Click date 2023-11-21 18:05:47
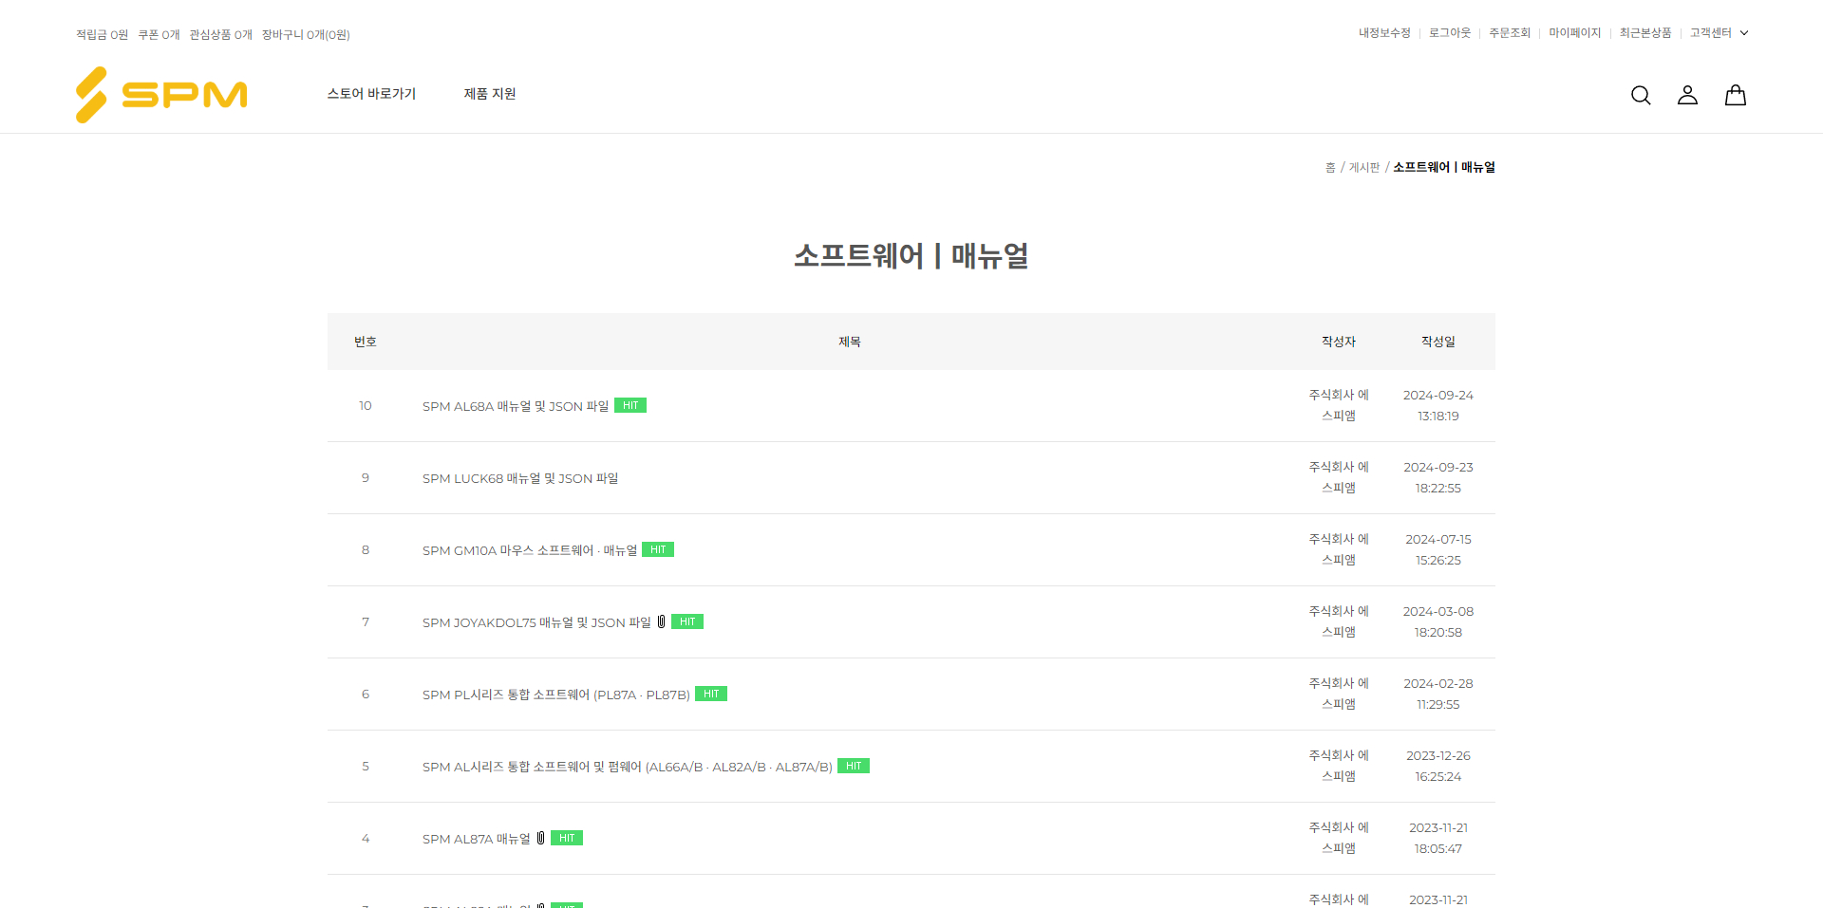Image resolution: width=1823 pixels, height=908 pixels. [1438, 838]
